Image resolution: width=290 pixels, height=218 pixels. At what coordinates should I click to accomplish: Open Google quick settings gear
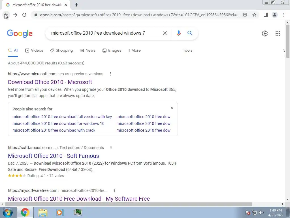point(265,33)
